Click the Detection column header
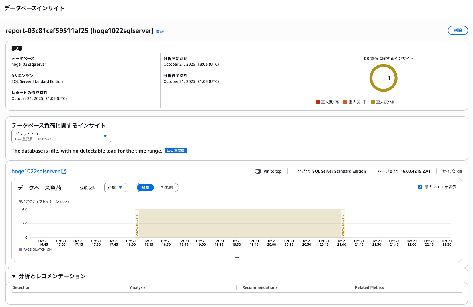Screen dimensions: 473x307 coord(21,287)
